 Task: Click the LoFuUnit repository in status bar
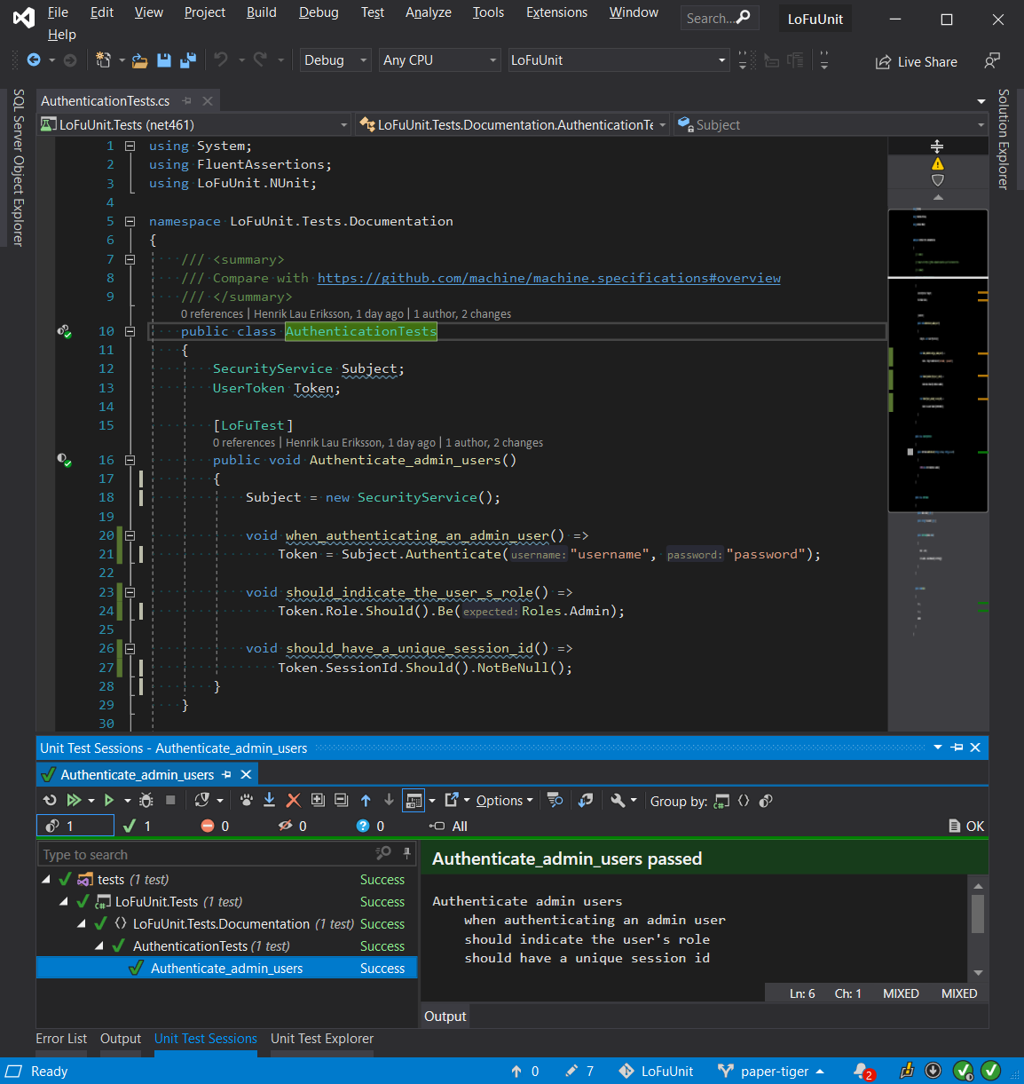tap(657, 1072)
